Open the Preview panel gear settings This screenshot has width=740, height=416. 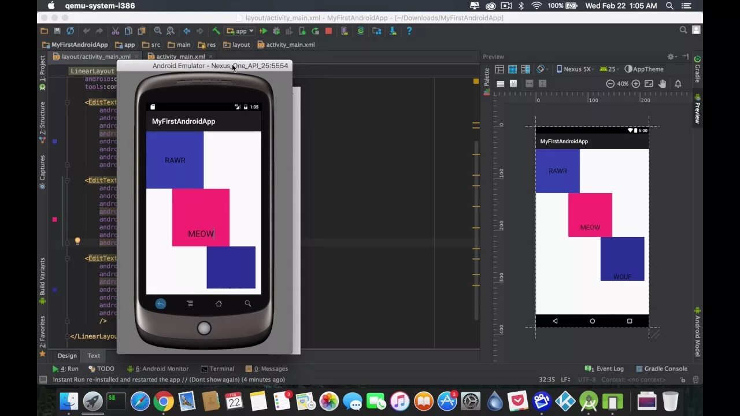click(672, 57)
